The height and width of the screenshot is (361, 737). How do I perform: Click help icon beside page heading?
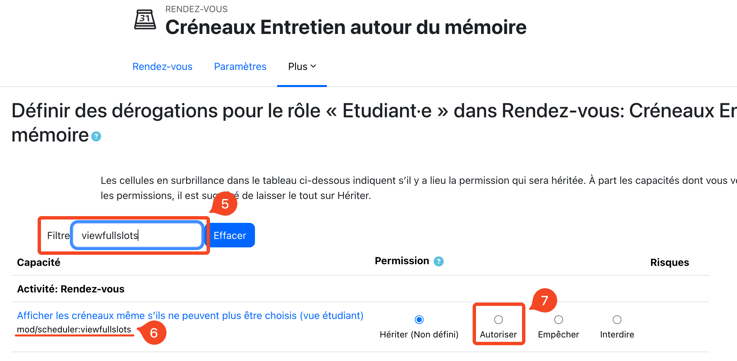click(96, 136)
